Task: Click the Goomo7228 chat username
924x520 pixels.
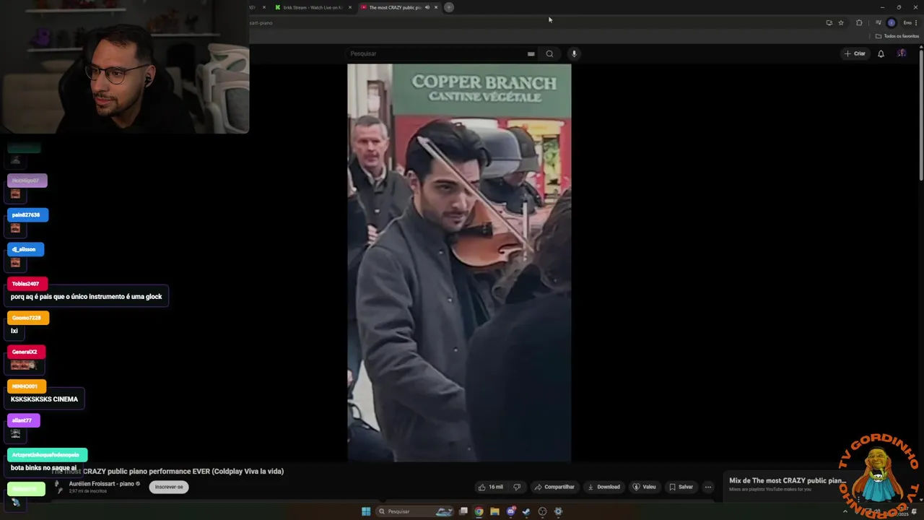Action: (27, 318)
